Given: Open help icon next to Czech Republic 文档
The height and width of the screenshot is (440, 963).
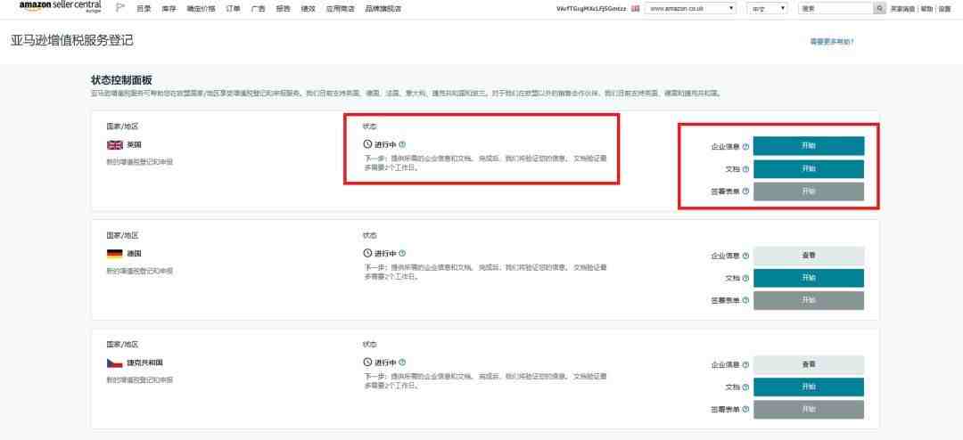Looking at the screenshot, I should [745, 387].
